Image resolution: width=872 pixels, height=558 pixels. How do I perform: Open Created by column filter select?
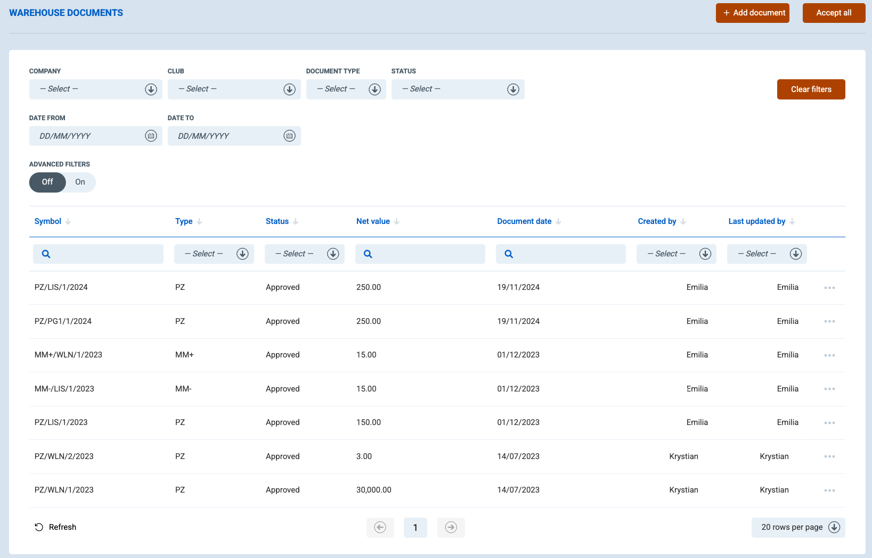677,254
